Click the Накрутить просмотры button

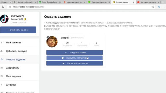point(74,63)
